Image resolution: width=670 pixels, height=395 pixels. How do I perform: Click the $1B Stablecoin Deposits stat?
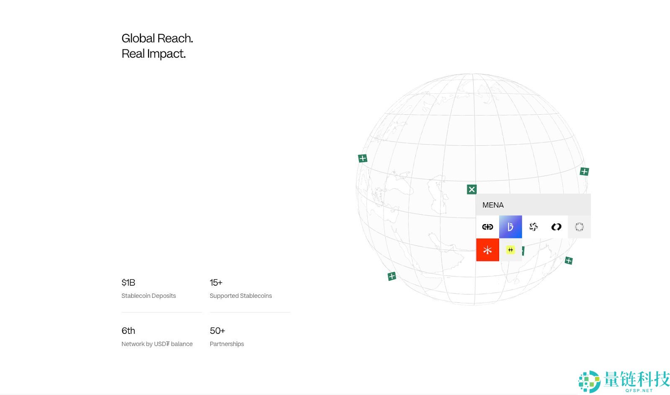[149, 289]
